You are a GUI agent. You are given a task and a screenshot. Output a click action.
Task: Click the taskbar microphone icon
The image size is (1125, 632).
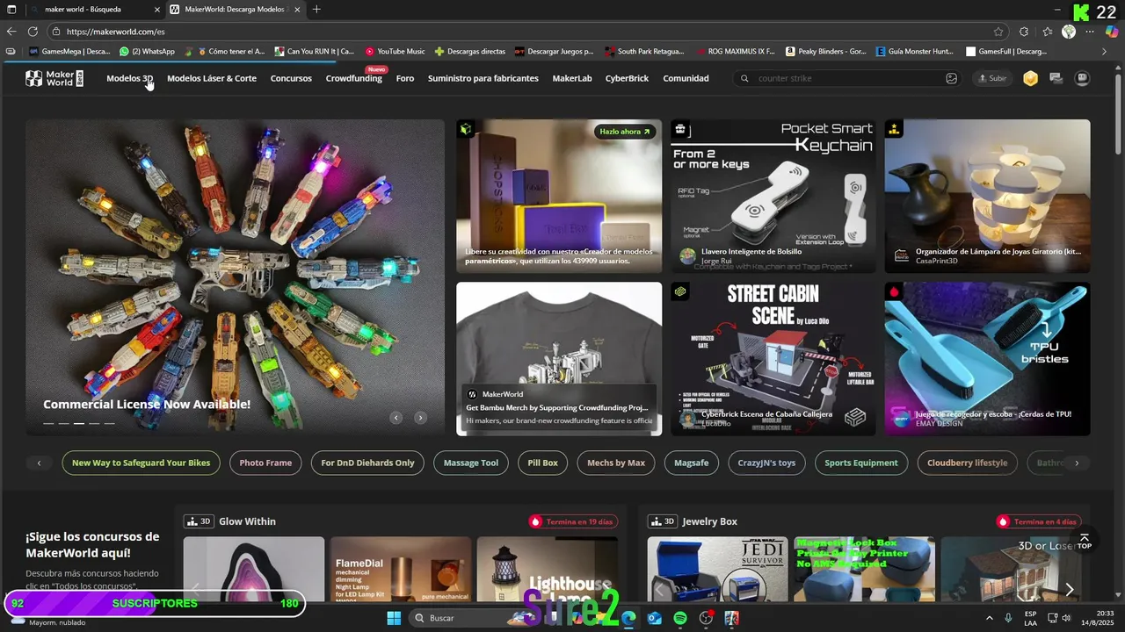pos(1008,618)
